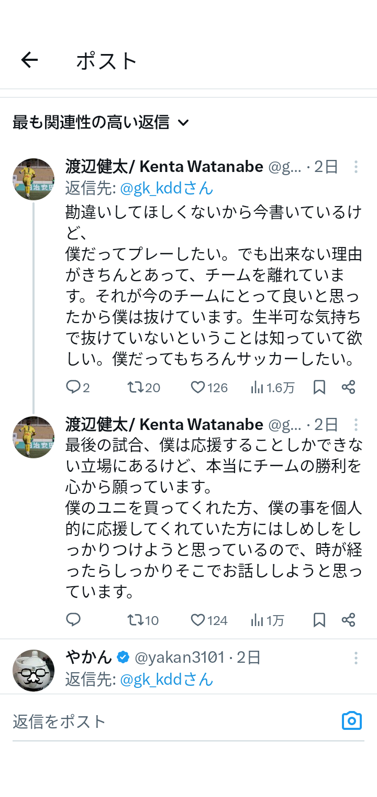Image resolution: width=377 pixels, height=797 pixels.
Task: Share the first Kenta Watanabe reply
Action: click(x=349, y=387)
